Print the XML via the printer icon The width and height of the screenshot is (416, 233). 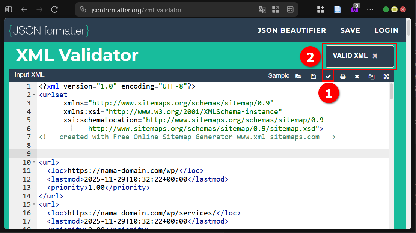point(342,76)
